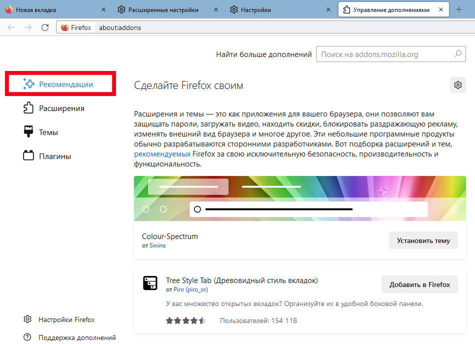This screenshot has height=344, width=475.
Task: Switch to the Расширенные настройки tab
Action: [168, 9]
